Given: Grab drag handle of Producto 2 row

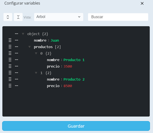Looking at the screenshot, I should pos(10,79).
